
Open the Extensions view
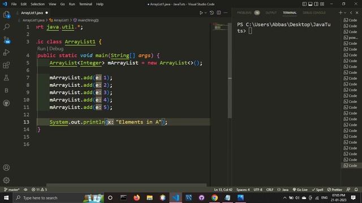(x=6, y=65)
